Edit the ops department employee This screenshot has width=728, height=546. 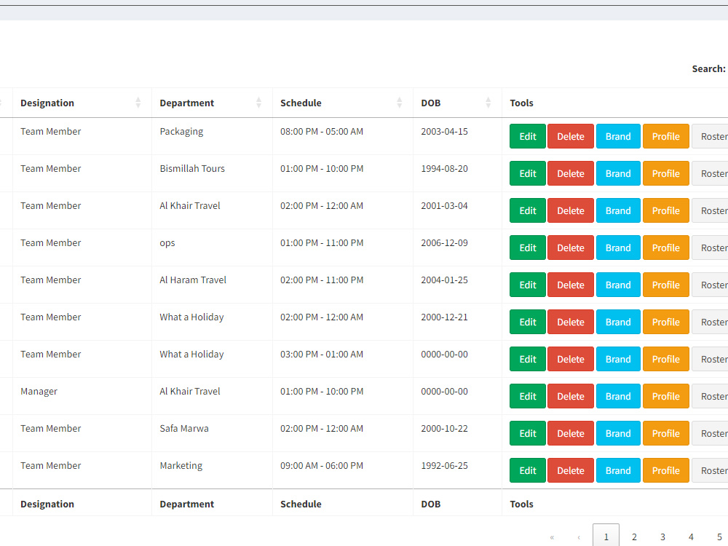[x=527, y=248]
